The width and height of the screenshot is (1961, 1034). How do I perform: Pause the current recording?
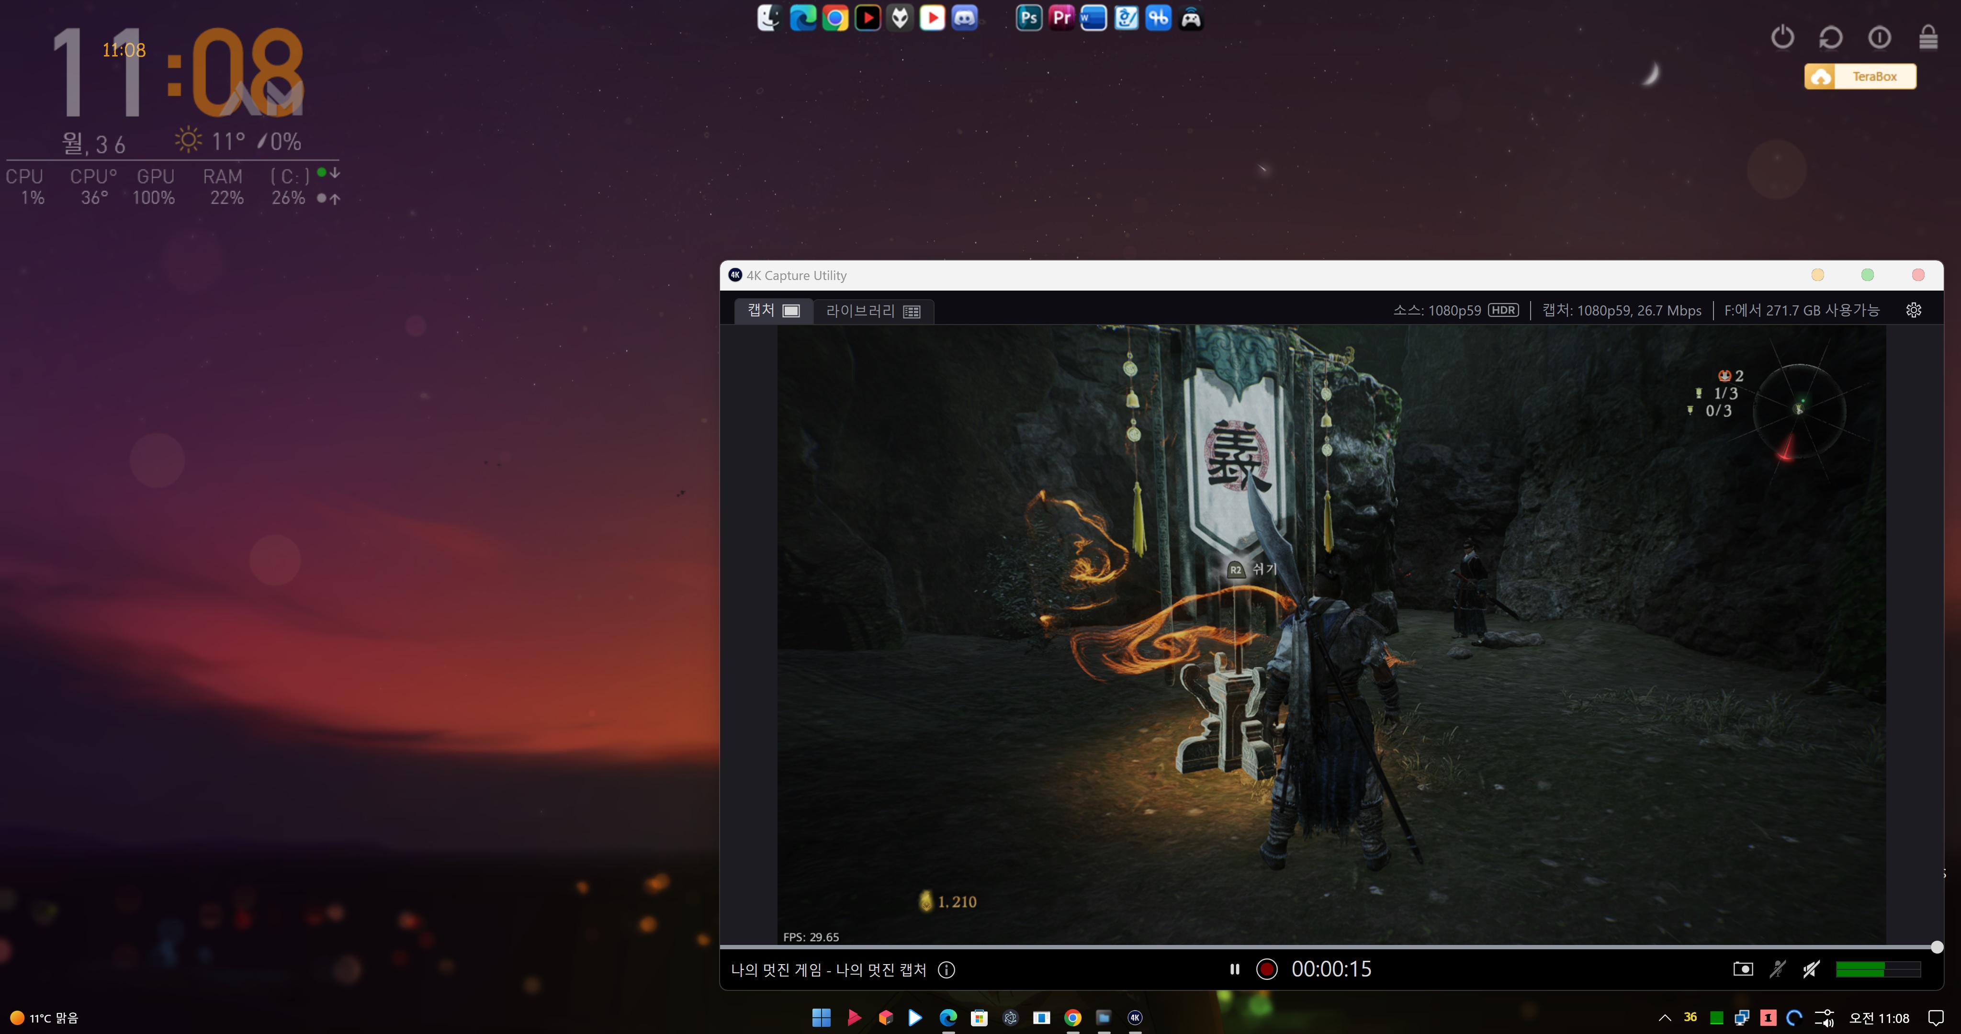tap(1234, 969)
